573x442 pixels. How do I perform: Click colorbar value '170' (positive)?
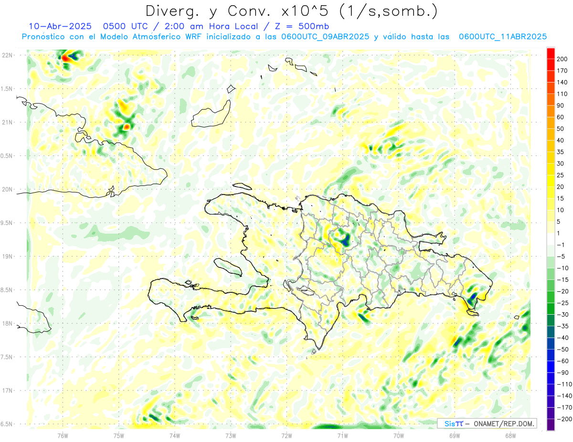pyautogui.click(x=562, y=71)
